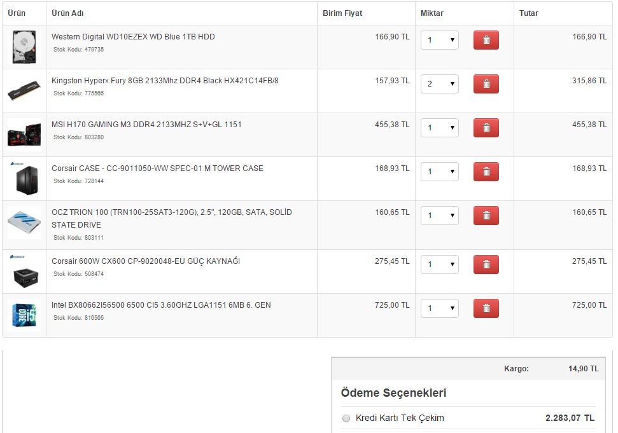The height and width of the screenshot is (433, 618).
Task: Delete OCZ TRION 100 SSD trash icon
Action: tap(486, 216)
